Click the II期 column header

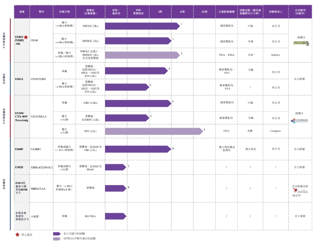(x=182, y=12)
